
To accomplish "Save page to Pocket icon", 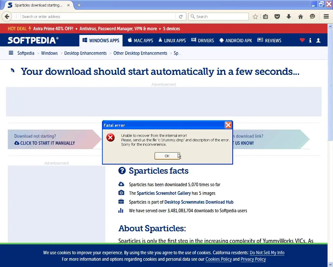I will pyautogui.click(x=277, y=16).
